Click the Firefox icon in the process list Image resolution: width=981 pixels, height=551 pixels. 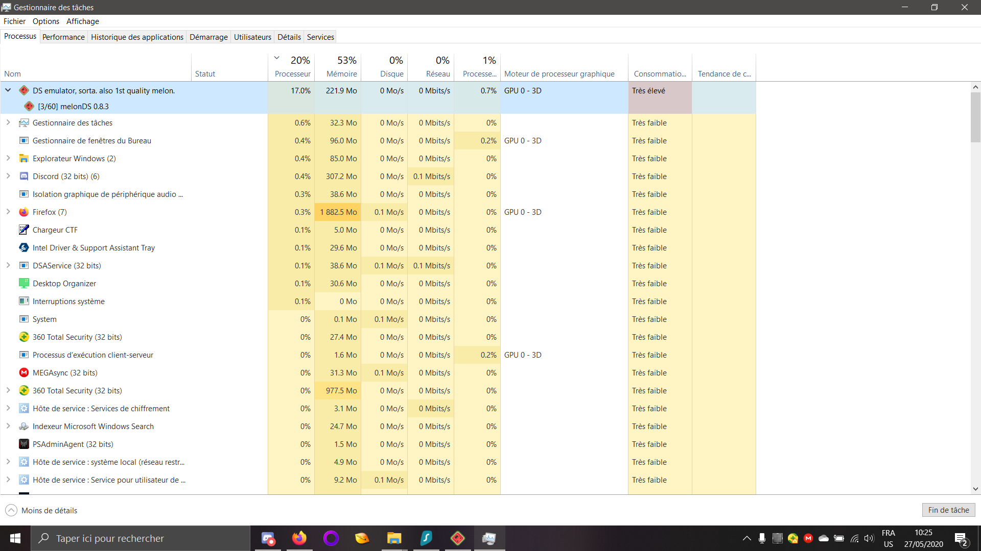click(24, 212)
